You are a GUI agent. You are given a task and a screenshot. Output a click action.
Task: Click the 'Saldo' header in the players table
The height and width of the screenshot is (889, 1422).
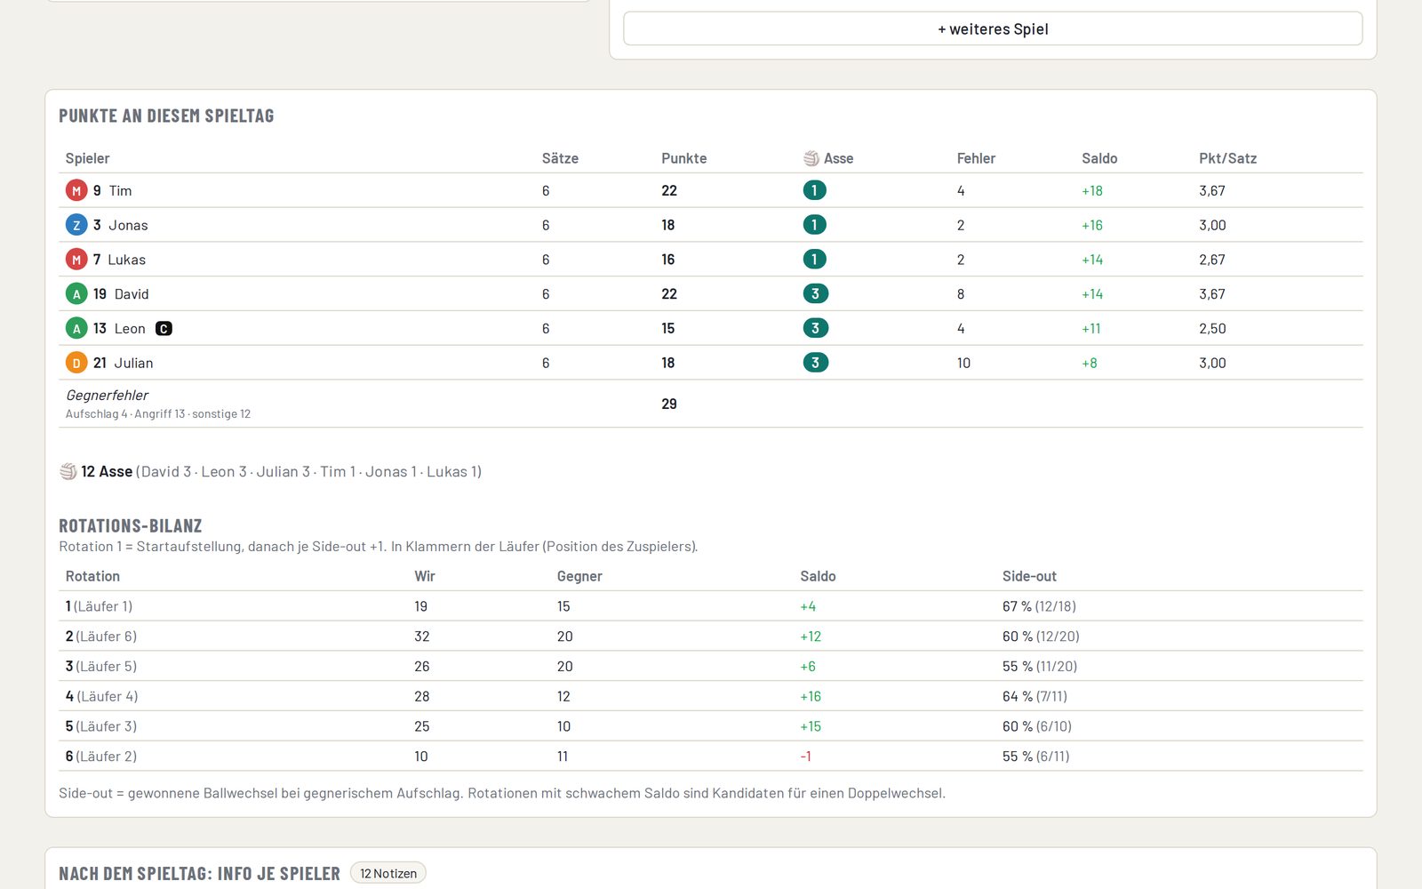1099,158
